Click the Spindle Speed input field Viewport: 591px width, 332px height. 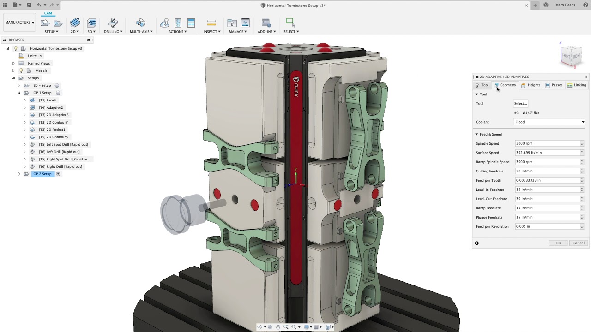click(x=547, y=143)
